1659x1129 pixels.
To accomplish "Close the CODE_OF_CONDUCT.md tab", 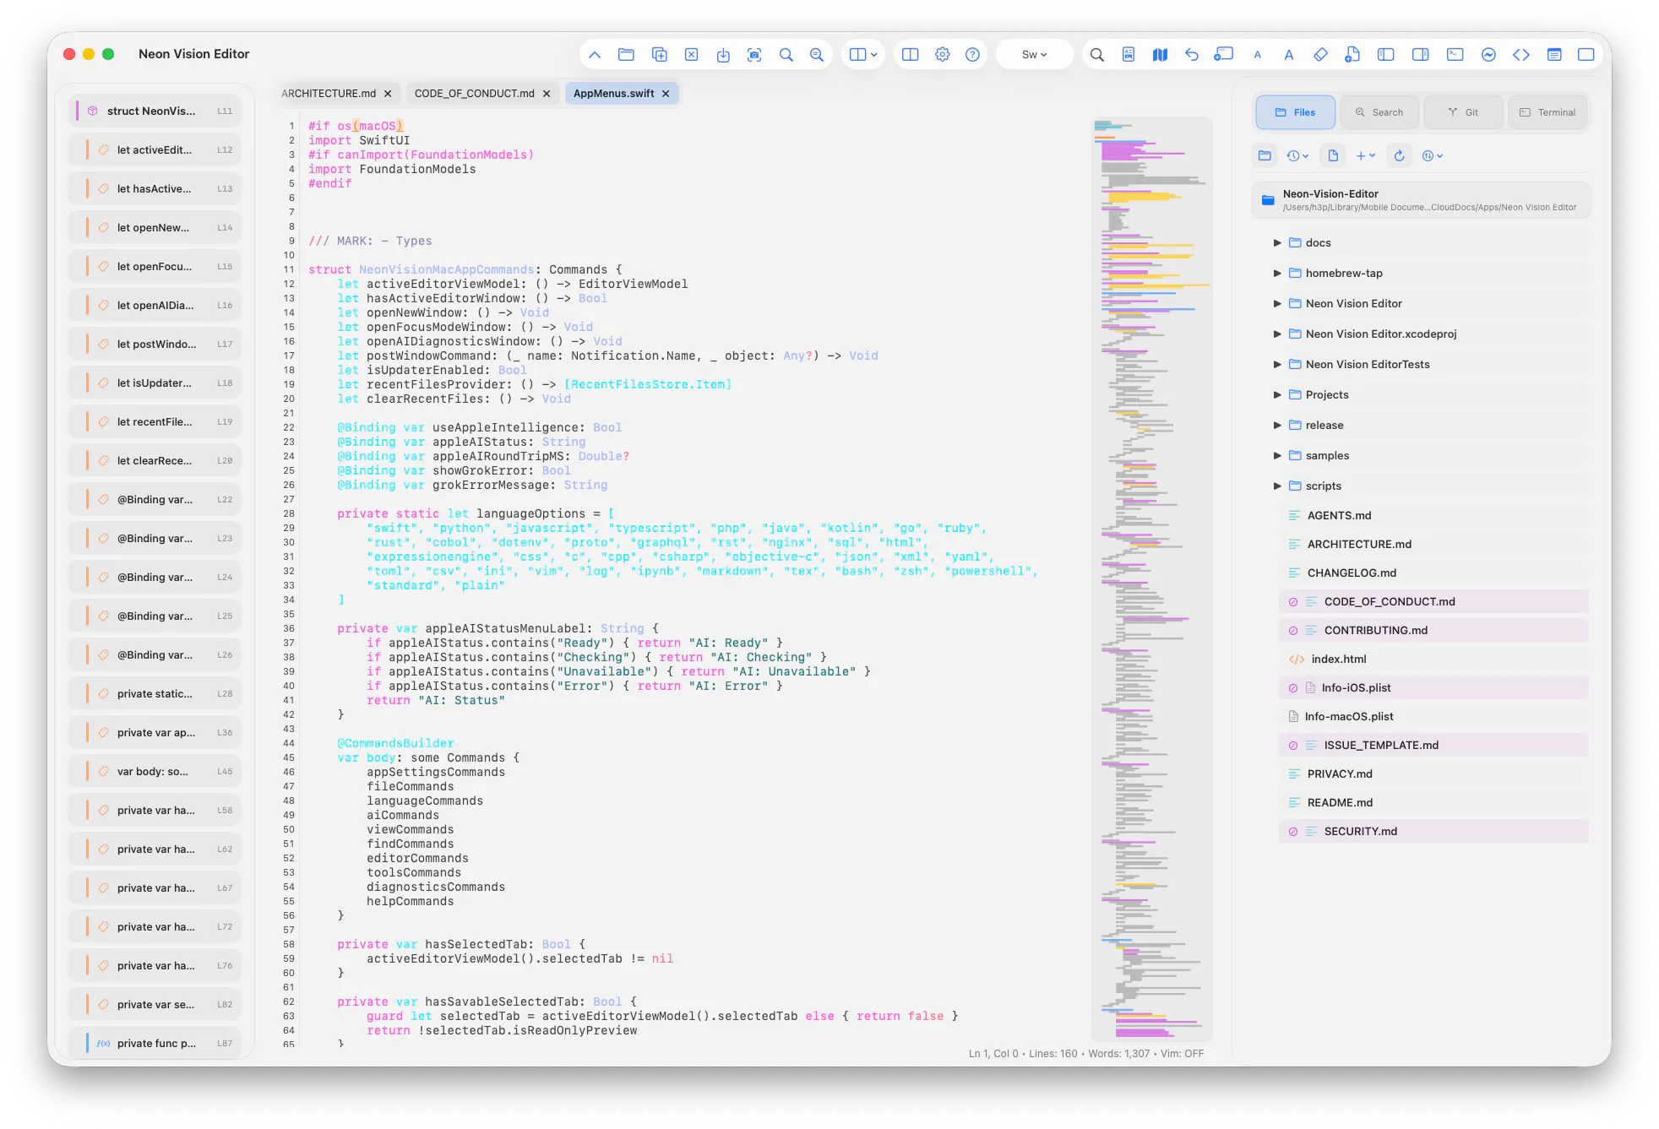I will click(x=547, y=94).
